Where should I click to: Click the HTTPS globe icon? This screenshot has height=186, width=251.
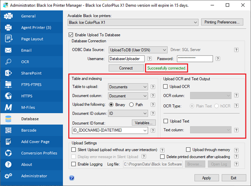coord(8,96)
